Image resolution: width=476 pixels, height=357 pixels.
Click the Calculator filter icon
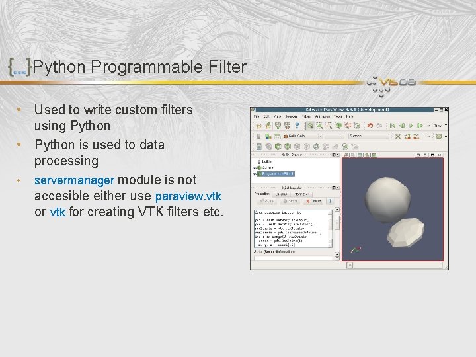(259, 147)
